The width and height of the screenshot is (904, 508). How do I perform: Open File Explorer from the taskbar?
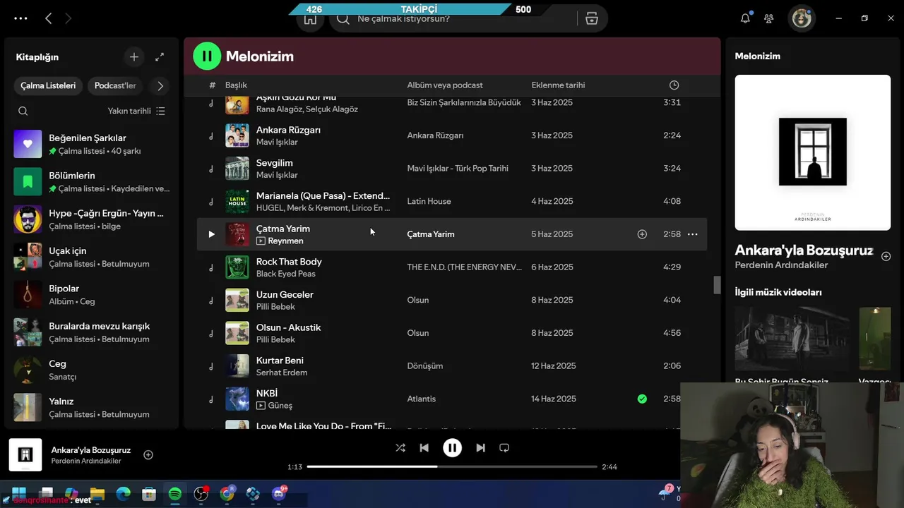(97, 493)
